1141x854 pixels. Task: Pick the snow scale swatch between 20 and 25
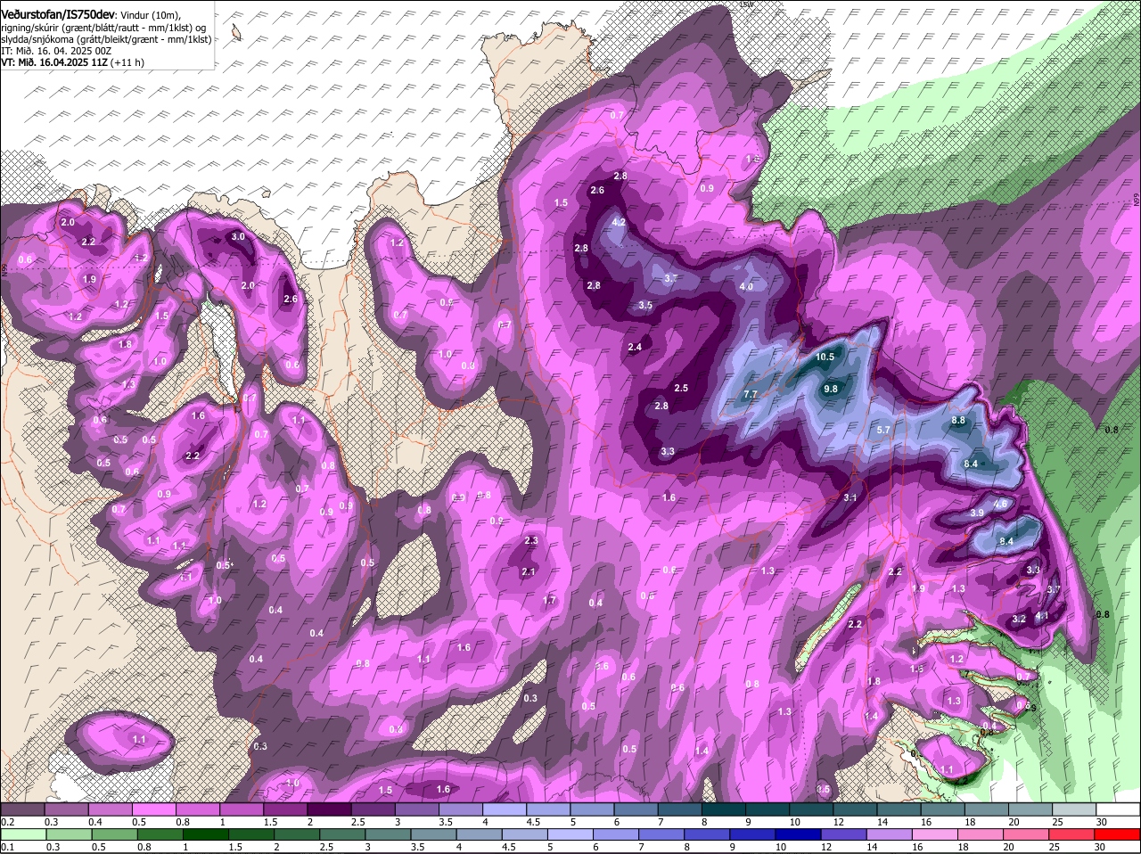1030,809
